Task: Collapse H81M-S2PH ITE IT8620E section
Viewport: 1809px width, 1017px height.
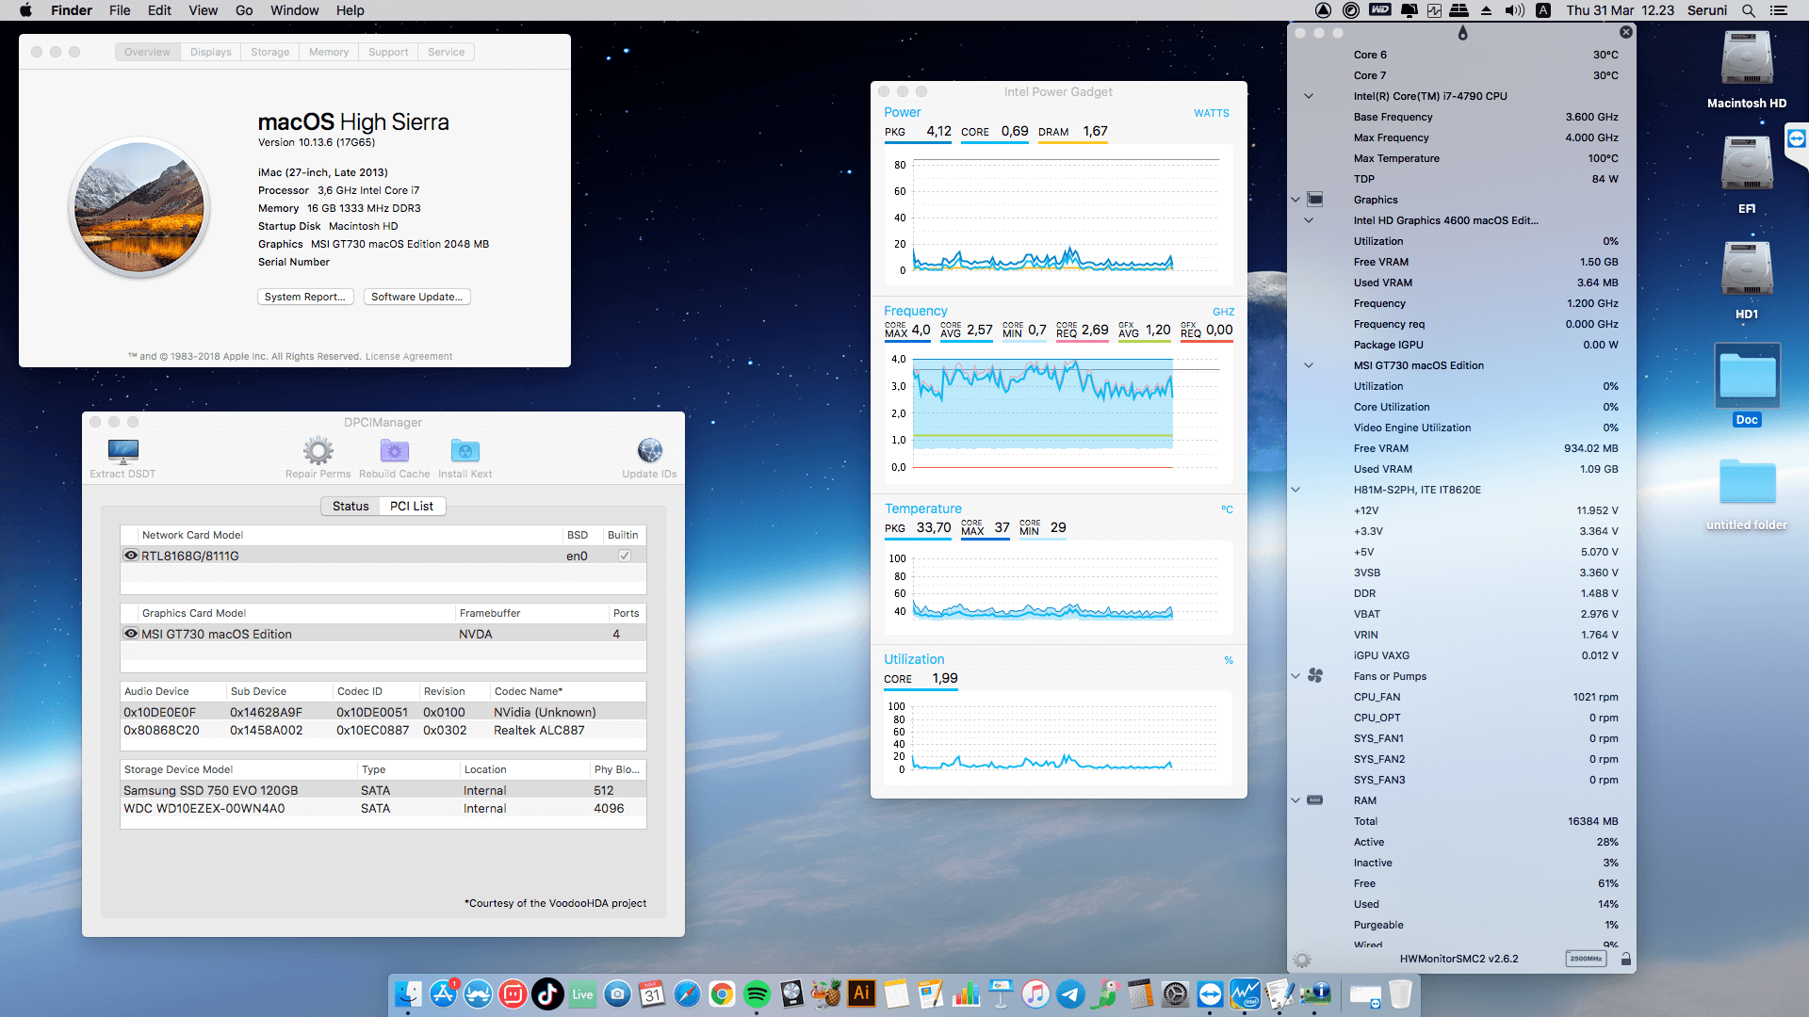Action: [1296, 490]
